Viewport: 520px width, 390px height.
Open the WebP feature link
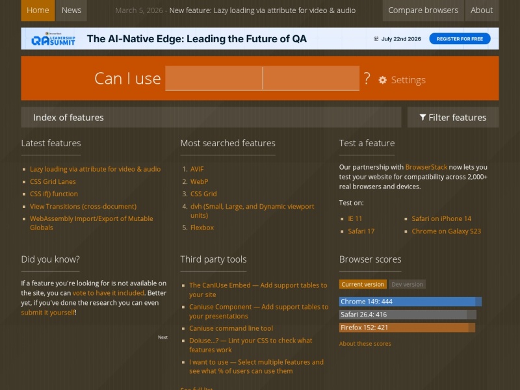(200, 182)
